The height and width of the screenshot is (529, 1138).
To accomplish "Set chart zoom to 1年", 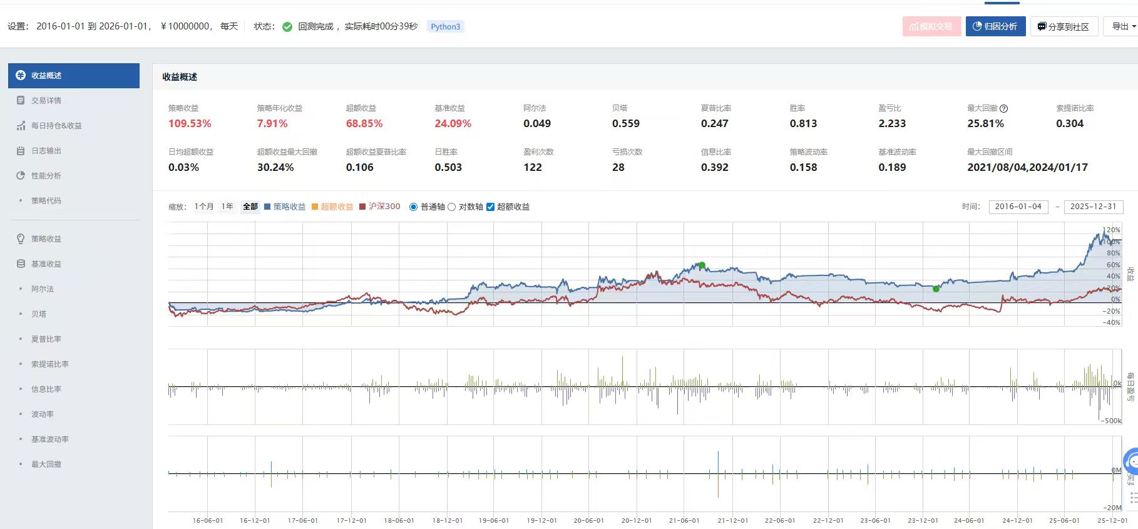I will 227,207.
